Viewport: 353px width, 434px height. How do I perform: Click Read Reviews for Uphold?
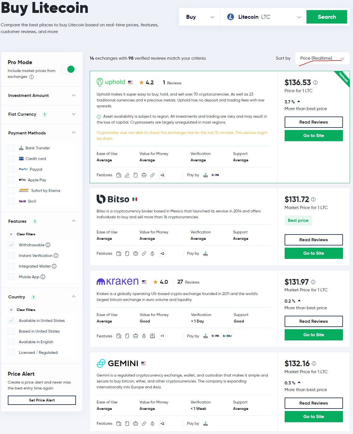click(314, 122)
